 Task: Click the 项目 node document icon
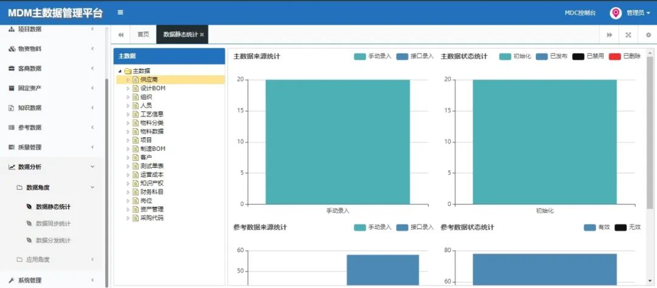pyautogui.click(x=135, y=140)
